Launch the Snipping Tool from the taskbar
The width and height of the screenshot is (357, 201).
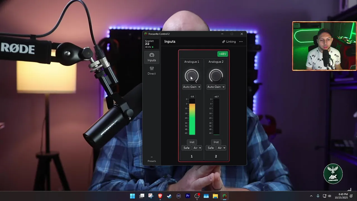pyautogui.click(x=151, y=196)
